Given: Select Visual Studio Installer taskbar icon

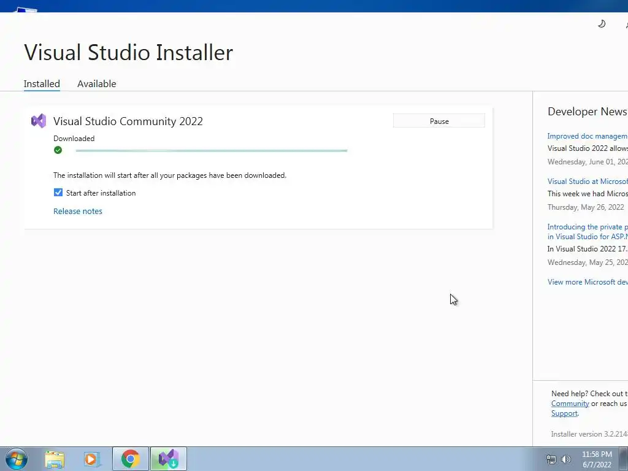Looking at the screenshot, I should (169, 459).
